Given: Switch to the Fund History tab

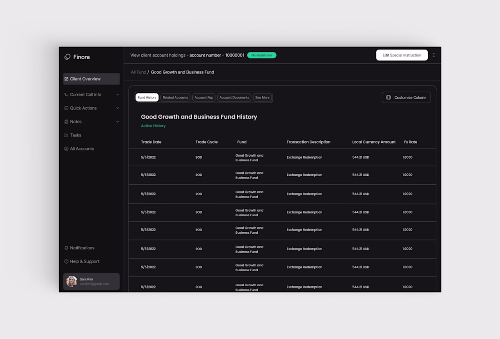Looking at the screenshot, I should (x=147, y=98).
